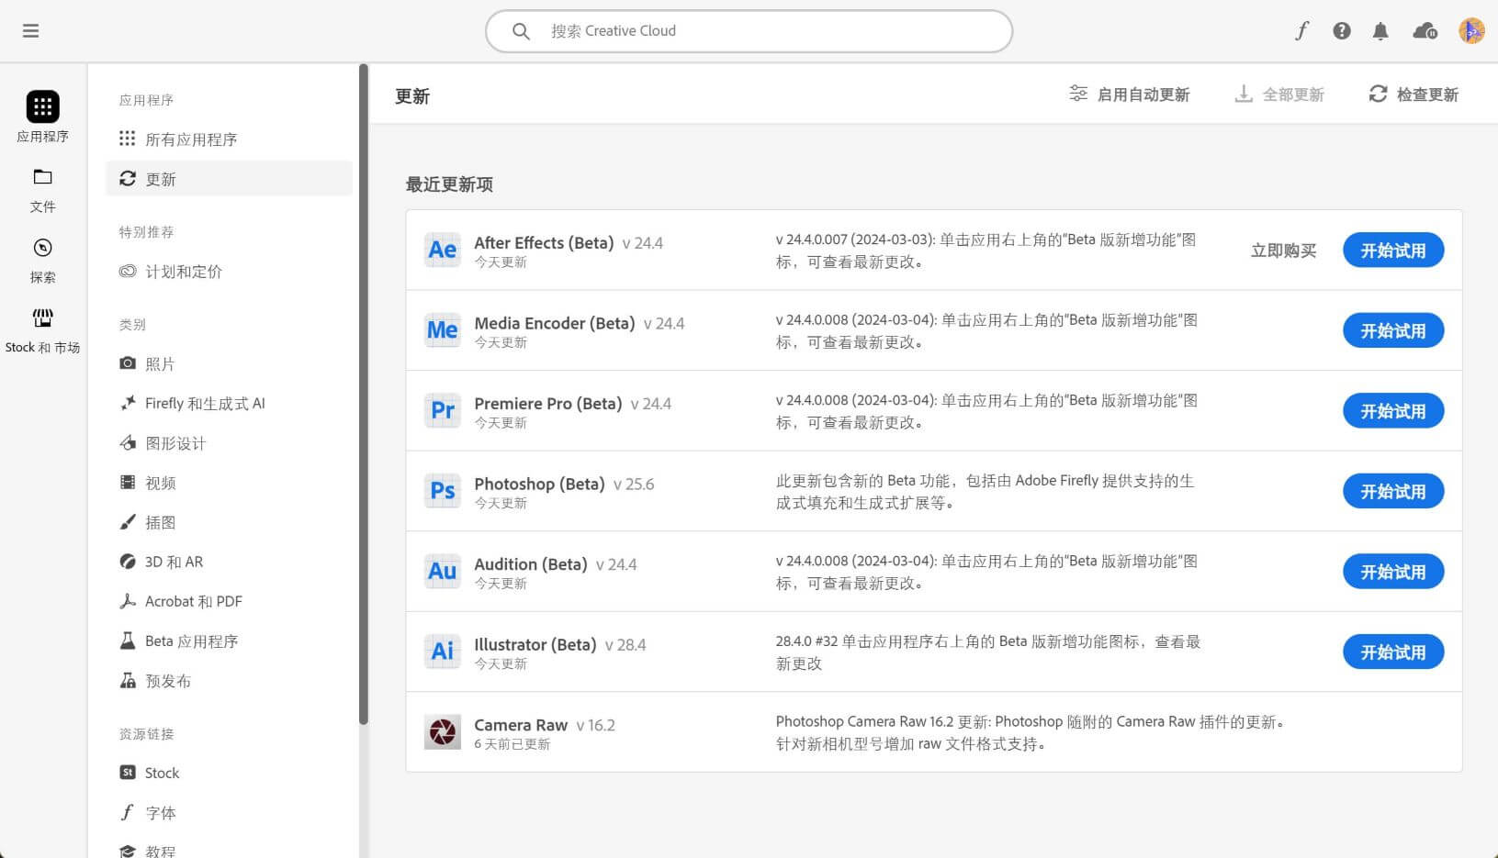This screenshot has height=858, width=1498.
Task: Open 教程 resource link
Action: point(229,851)
